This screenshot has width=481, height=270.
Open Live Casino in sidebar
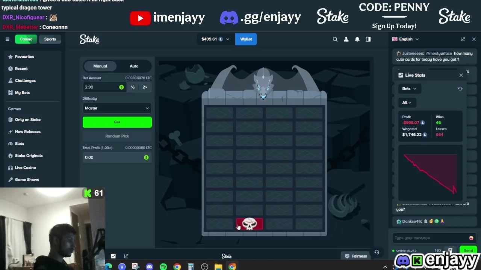click(25, 168)
